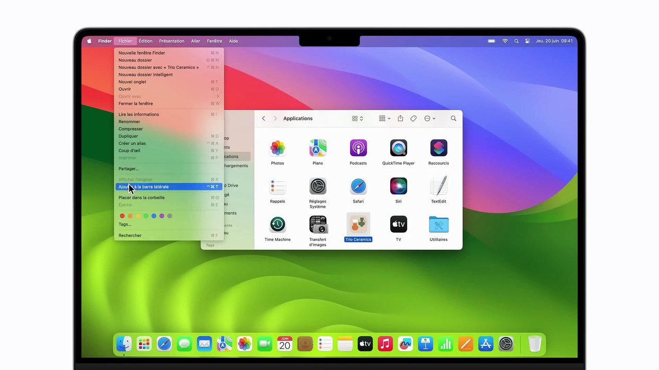This screenshot has height=370, width=659.
Task: Open Safari in the Applications window
Action: [358, 186]
